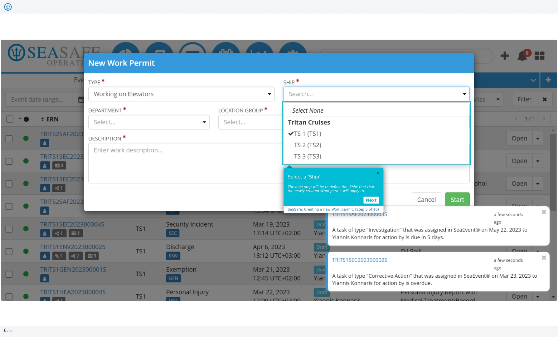This screenshot has height=337, width=558.
Task: Click the green Start button
Action: (x=457, y=200)
